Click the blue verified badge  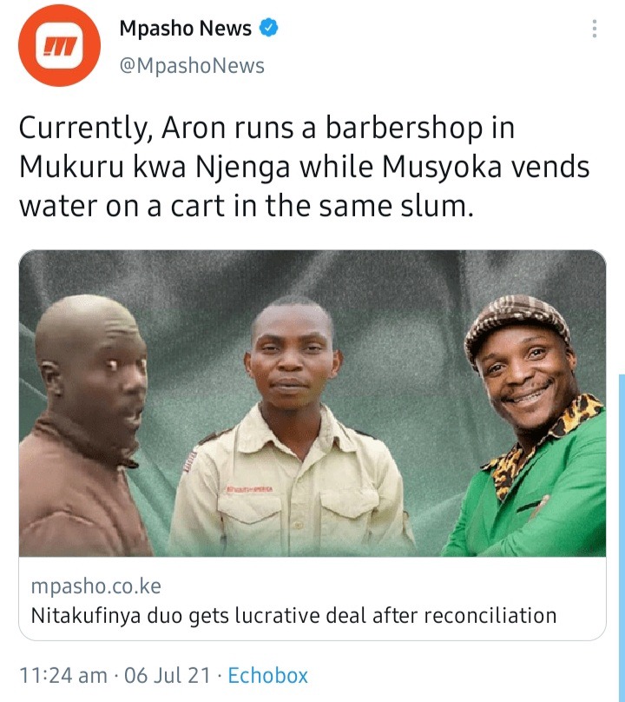click(x=269, y=28)
